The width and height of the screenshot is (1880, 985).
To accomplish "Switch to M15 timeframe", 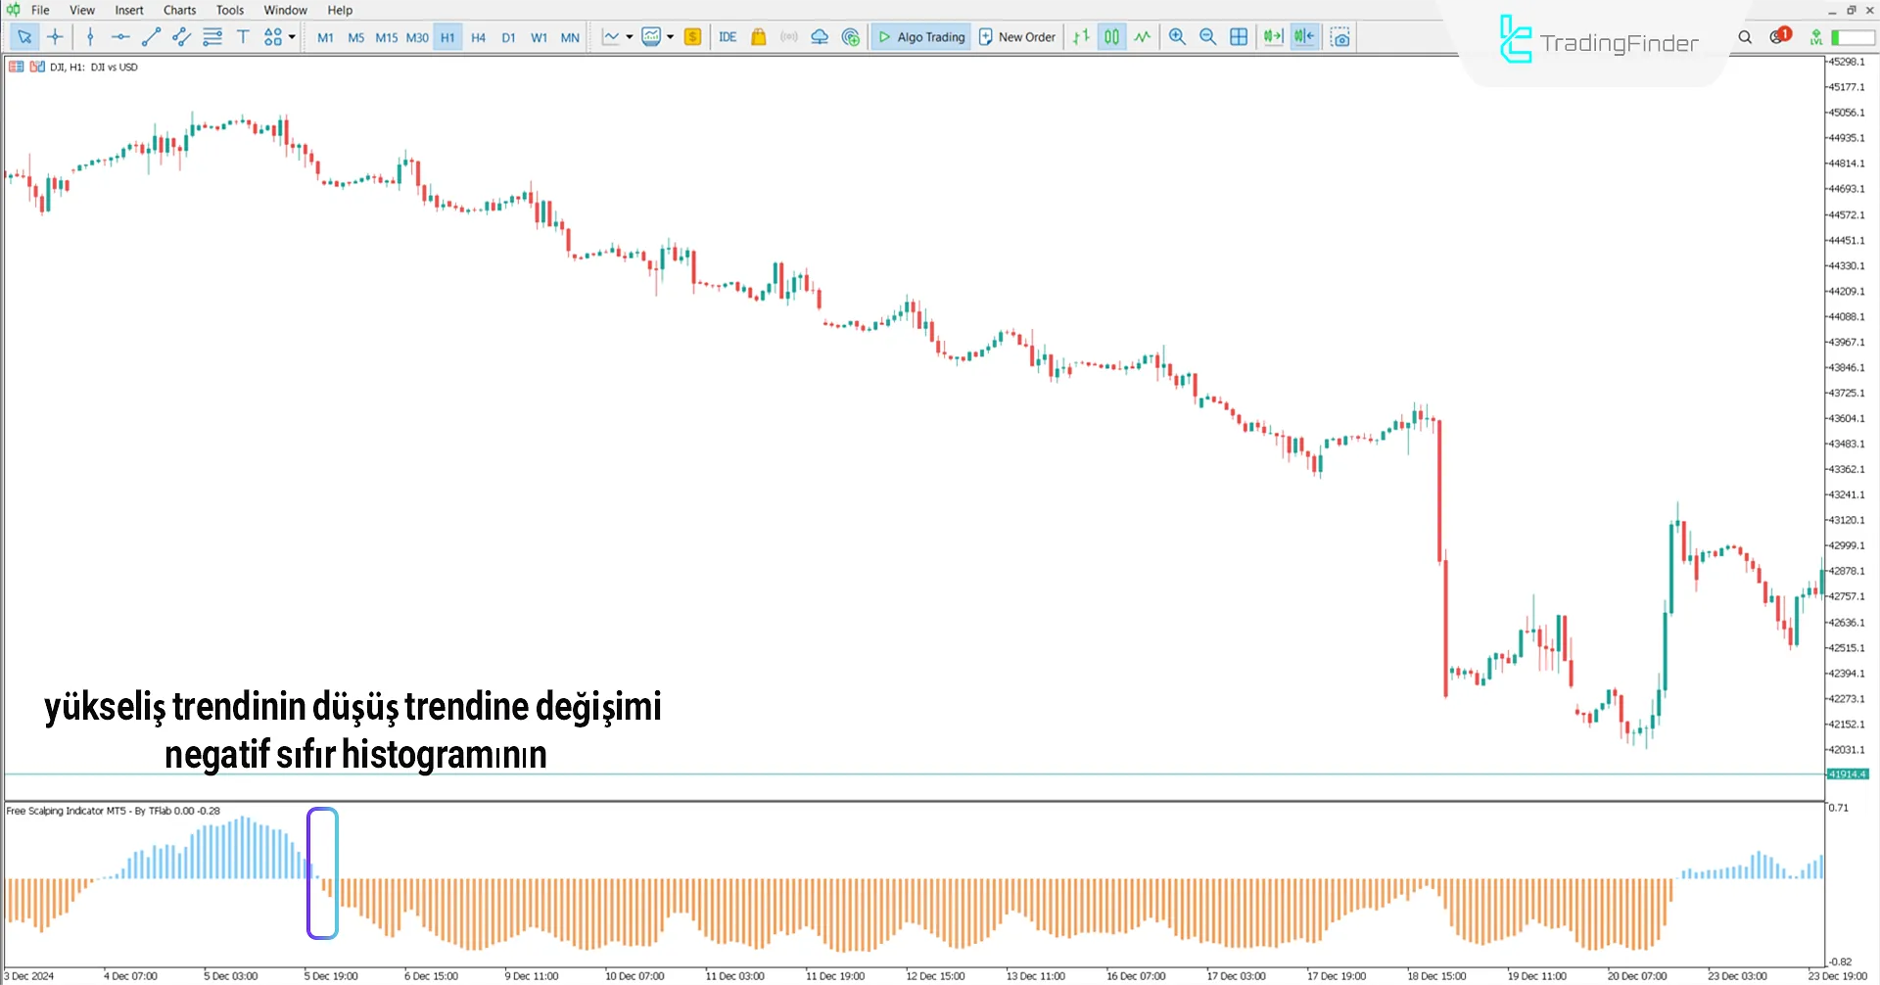I will [386, 36].
